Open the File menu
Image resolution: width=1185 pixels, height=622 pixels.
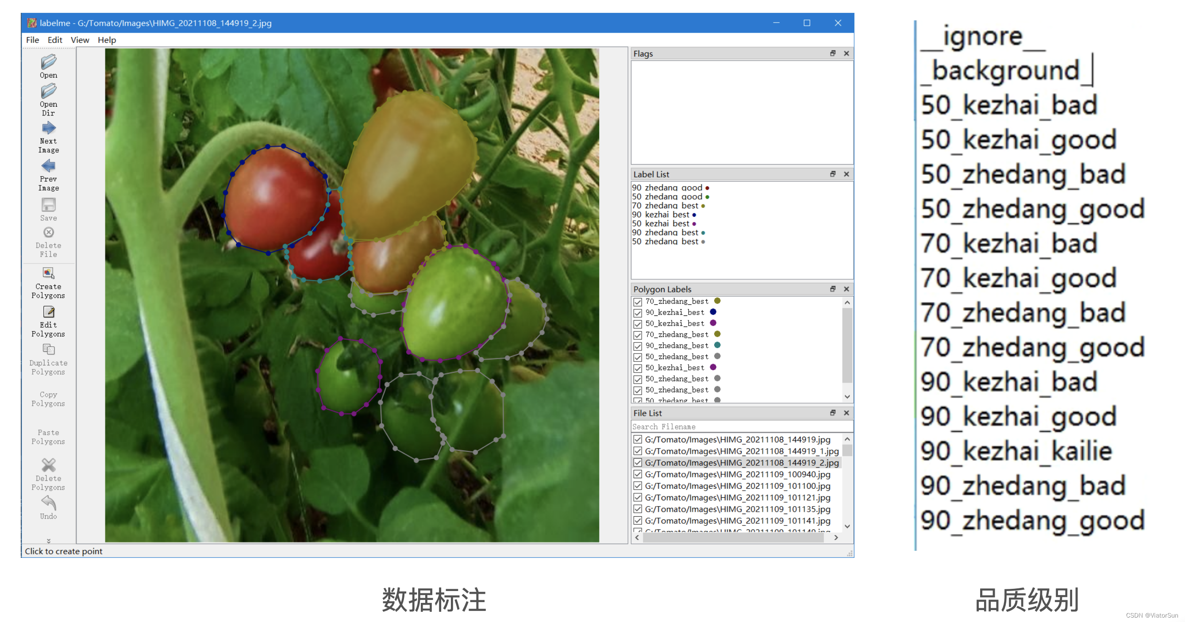(32, 40)
